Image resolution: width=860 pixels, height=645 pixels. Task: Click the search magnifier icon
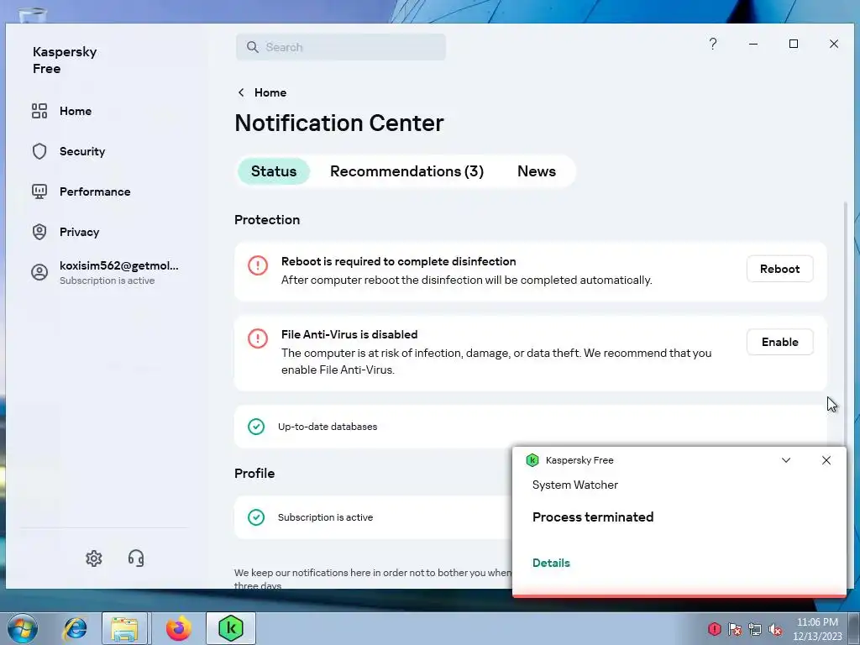tap(252, 47)
